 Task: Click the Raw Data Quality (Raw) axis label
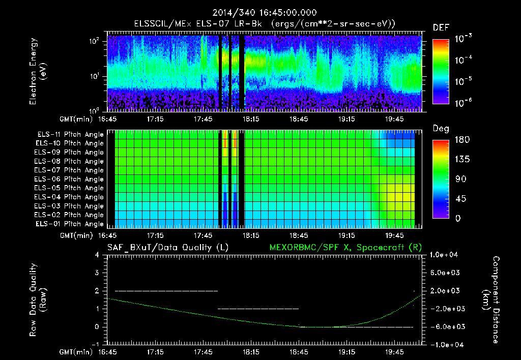(x=38, y=300)
